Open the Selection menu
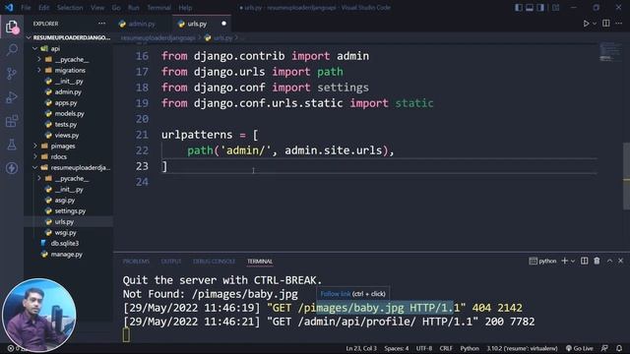 (x=70, y=8)
